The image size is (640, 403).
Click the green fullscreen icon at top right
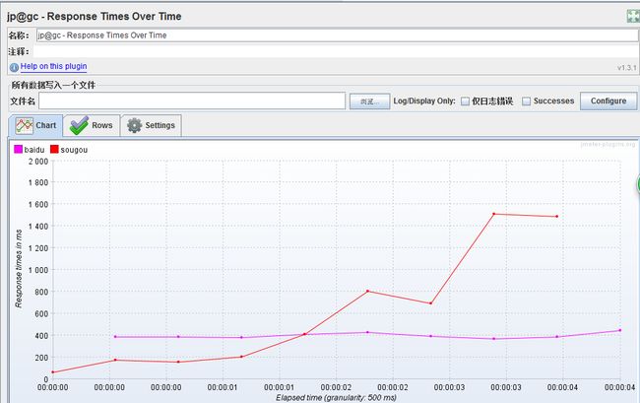point(633,16)
